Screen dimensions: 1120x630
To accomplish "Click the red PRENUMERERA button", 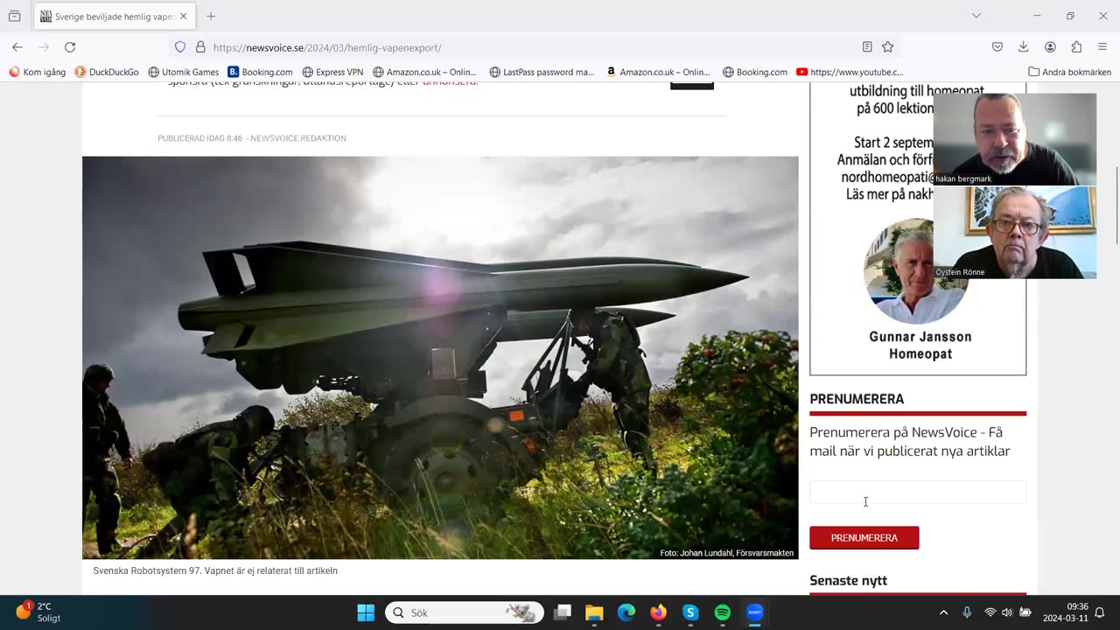I will tap(864, 537).
